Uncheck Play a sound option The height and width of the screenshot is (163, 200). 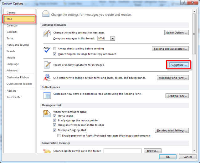tap(55, 116)
